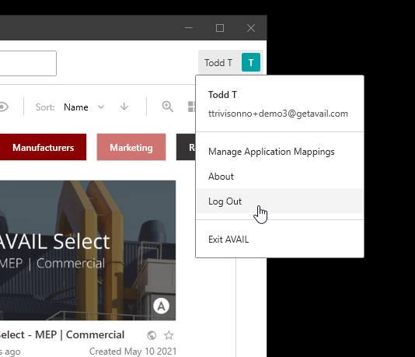Click Log Out in the user menu

[x=280, y=201]
